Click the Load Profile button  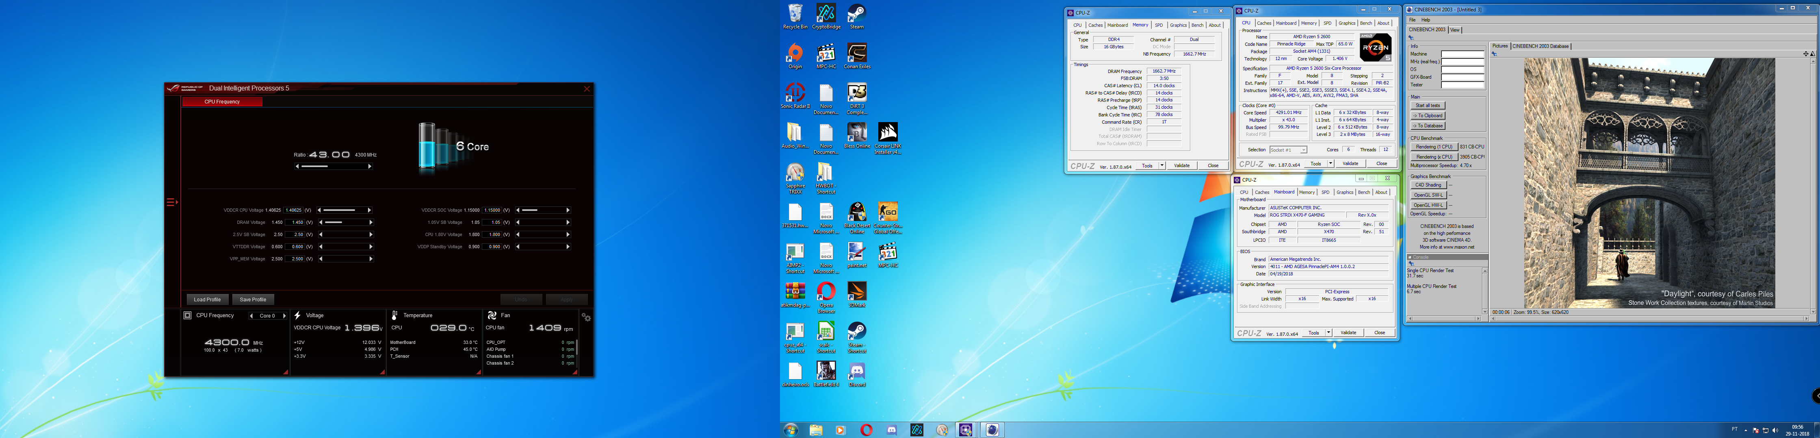point(207,300)
